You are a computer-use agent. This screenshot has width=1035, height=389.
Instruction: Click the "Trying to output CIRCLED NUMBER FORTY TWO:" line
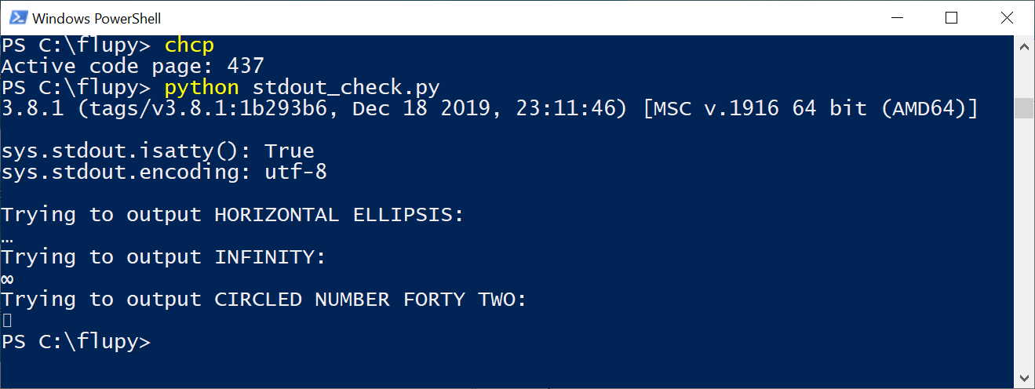tap(264, 300)
